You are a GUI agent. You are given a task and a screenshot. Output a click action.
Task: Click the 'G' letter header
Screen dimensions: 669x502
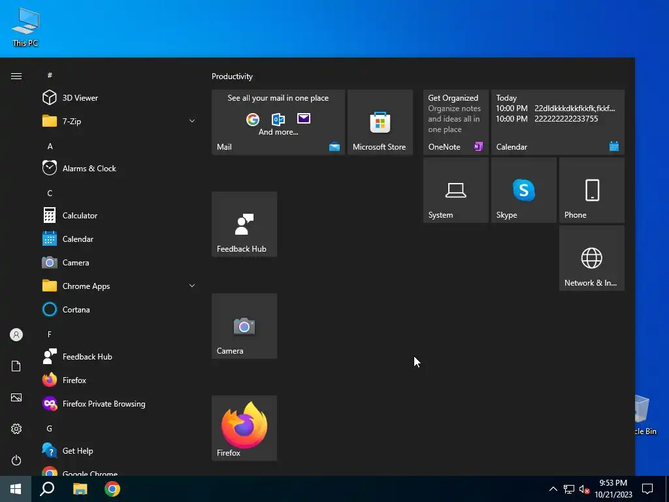click(x=50, y=428)
